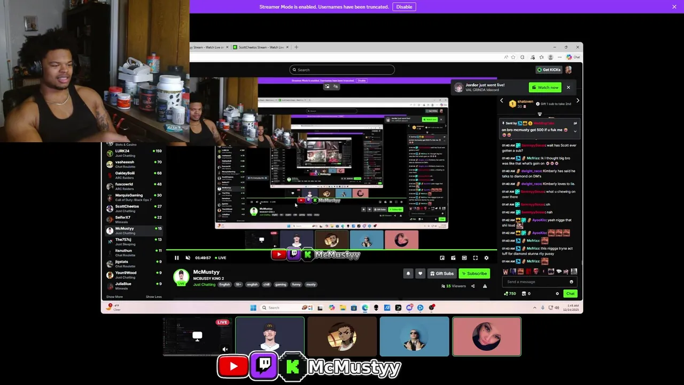Image resolution: width=684 pixels, height=385 pixels.
Task: Click the 750 KICKs balance
Action: (510, 294)
